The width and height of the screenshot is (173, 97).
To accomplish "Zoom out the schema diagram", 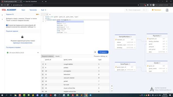I will pos(112,88).
